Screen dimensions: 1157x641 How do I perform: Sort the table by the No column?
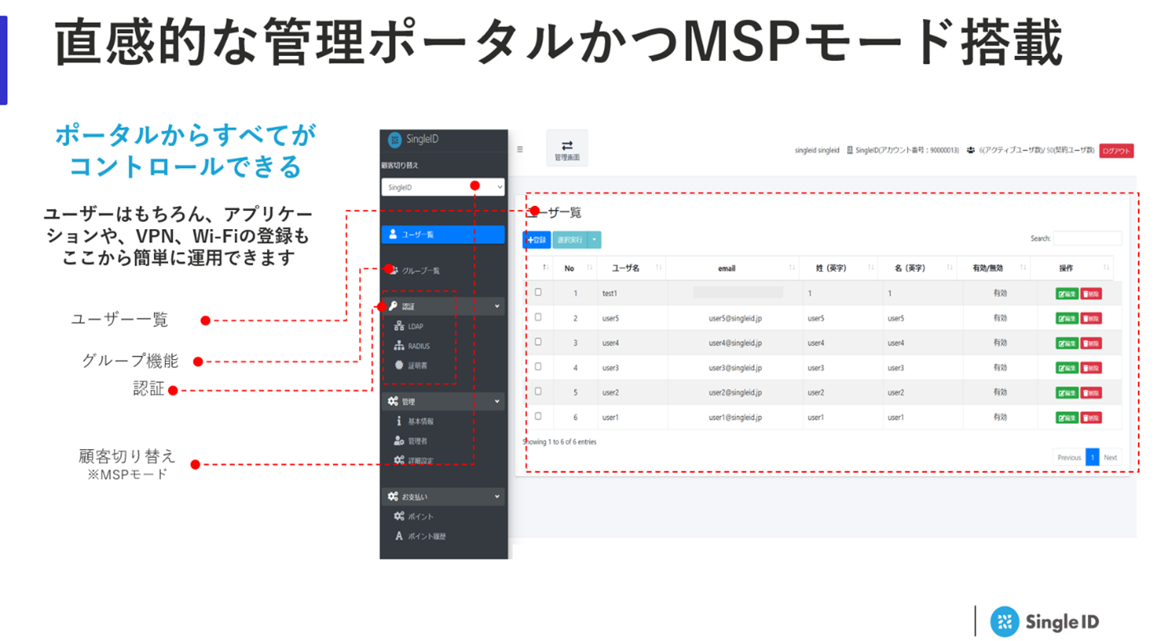[x=574, y=268]
